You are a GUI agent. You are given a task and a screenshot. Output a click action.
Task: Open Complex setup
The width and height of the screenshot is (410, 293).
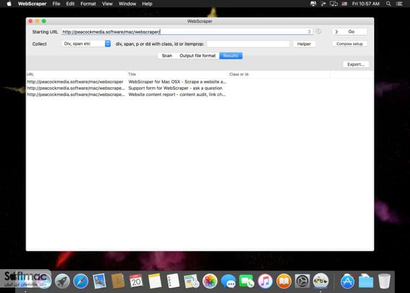[x=349, y=44]
